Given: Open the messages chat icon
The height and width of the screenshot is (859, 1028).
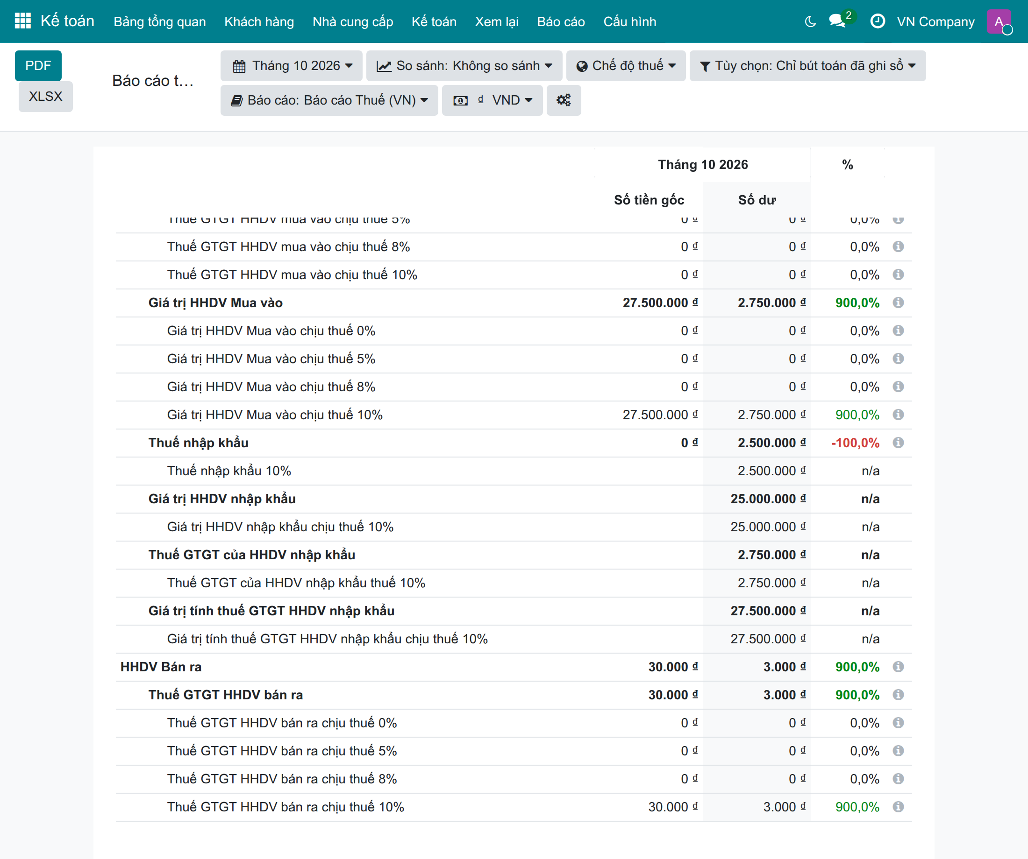Looking at the screenshot, I should (x=837, y=21).
